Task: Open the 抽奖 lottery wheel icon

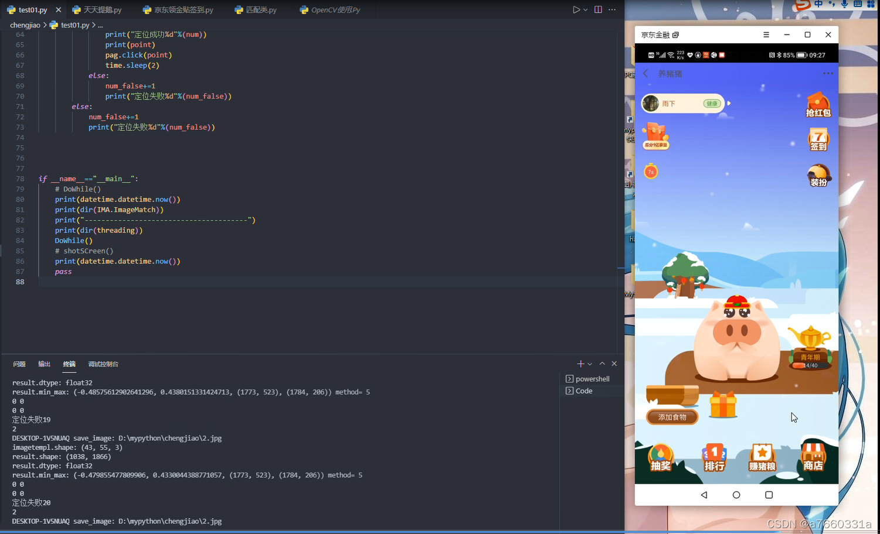Action: (661, 458)
